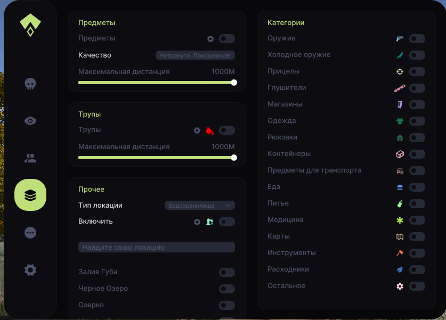This screenshot has width=446, height=320.
Task: Click the highlighted layers icon in the sidebar
Action: pos(30,195)
